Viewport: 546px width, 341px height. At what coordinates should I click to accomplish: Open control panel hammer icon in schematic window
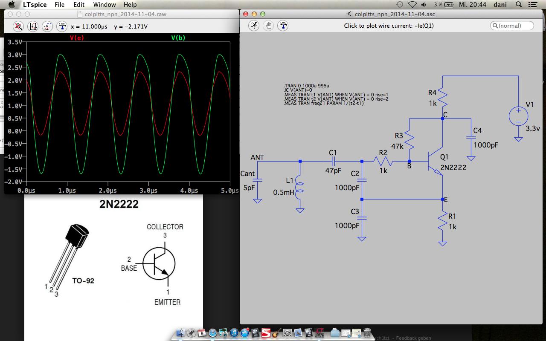pos(282,26)
